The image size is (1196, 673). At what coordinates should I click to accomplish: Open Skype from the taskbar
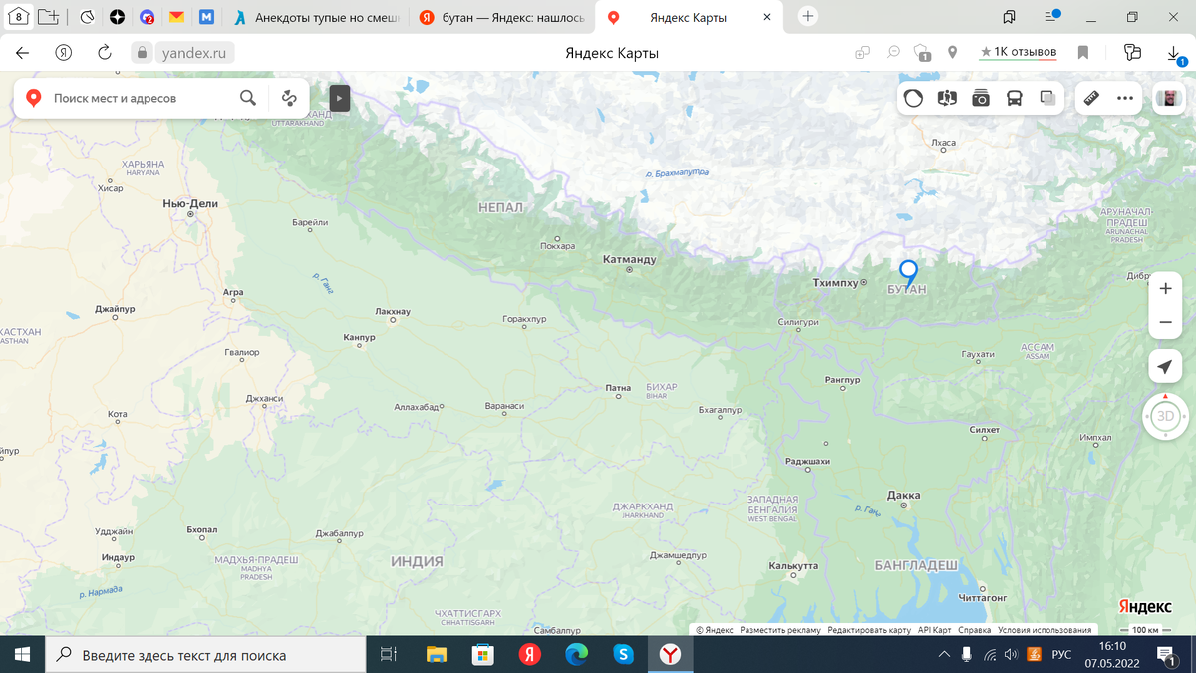click(624, 654)
